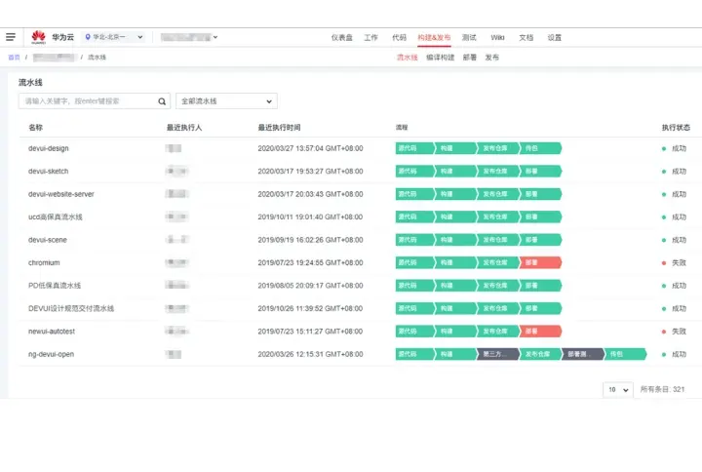Open the page size dropdown showing 10
The height and width of the screenshot is (472, 702).
pyautogui.click(x=618, y=390)
